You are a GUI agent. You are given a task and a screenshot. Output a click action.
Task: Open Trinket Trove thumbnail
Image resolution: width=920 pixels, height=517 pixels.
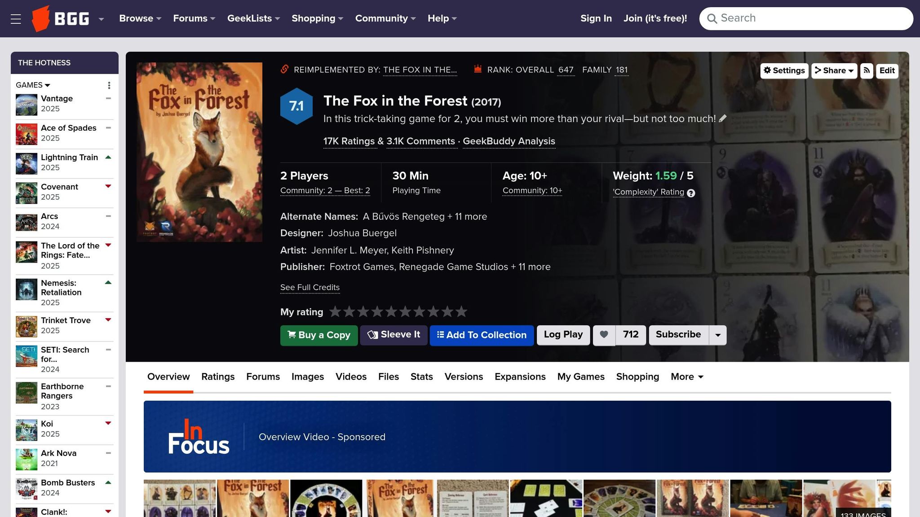[27, 326]
